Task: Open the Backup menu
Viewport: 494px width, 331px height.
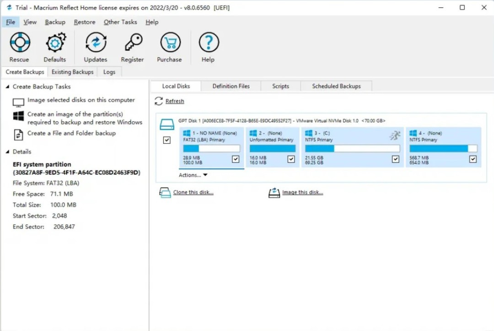Action: (55, 22)
